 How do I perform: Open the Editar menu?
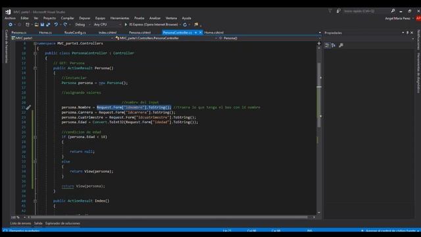click(24, 18)
